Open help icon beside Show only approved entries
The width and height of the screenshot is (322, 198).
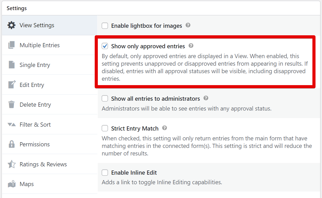coord(191,46)
